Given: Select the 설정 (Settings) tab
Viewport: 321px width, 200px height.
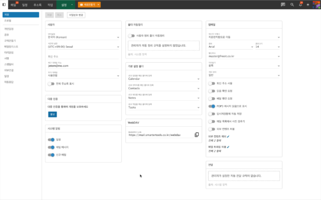Looking at the screenshot, I should point(64,5).
